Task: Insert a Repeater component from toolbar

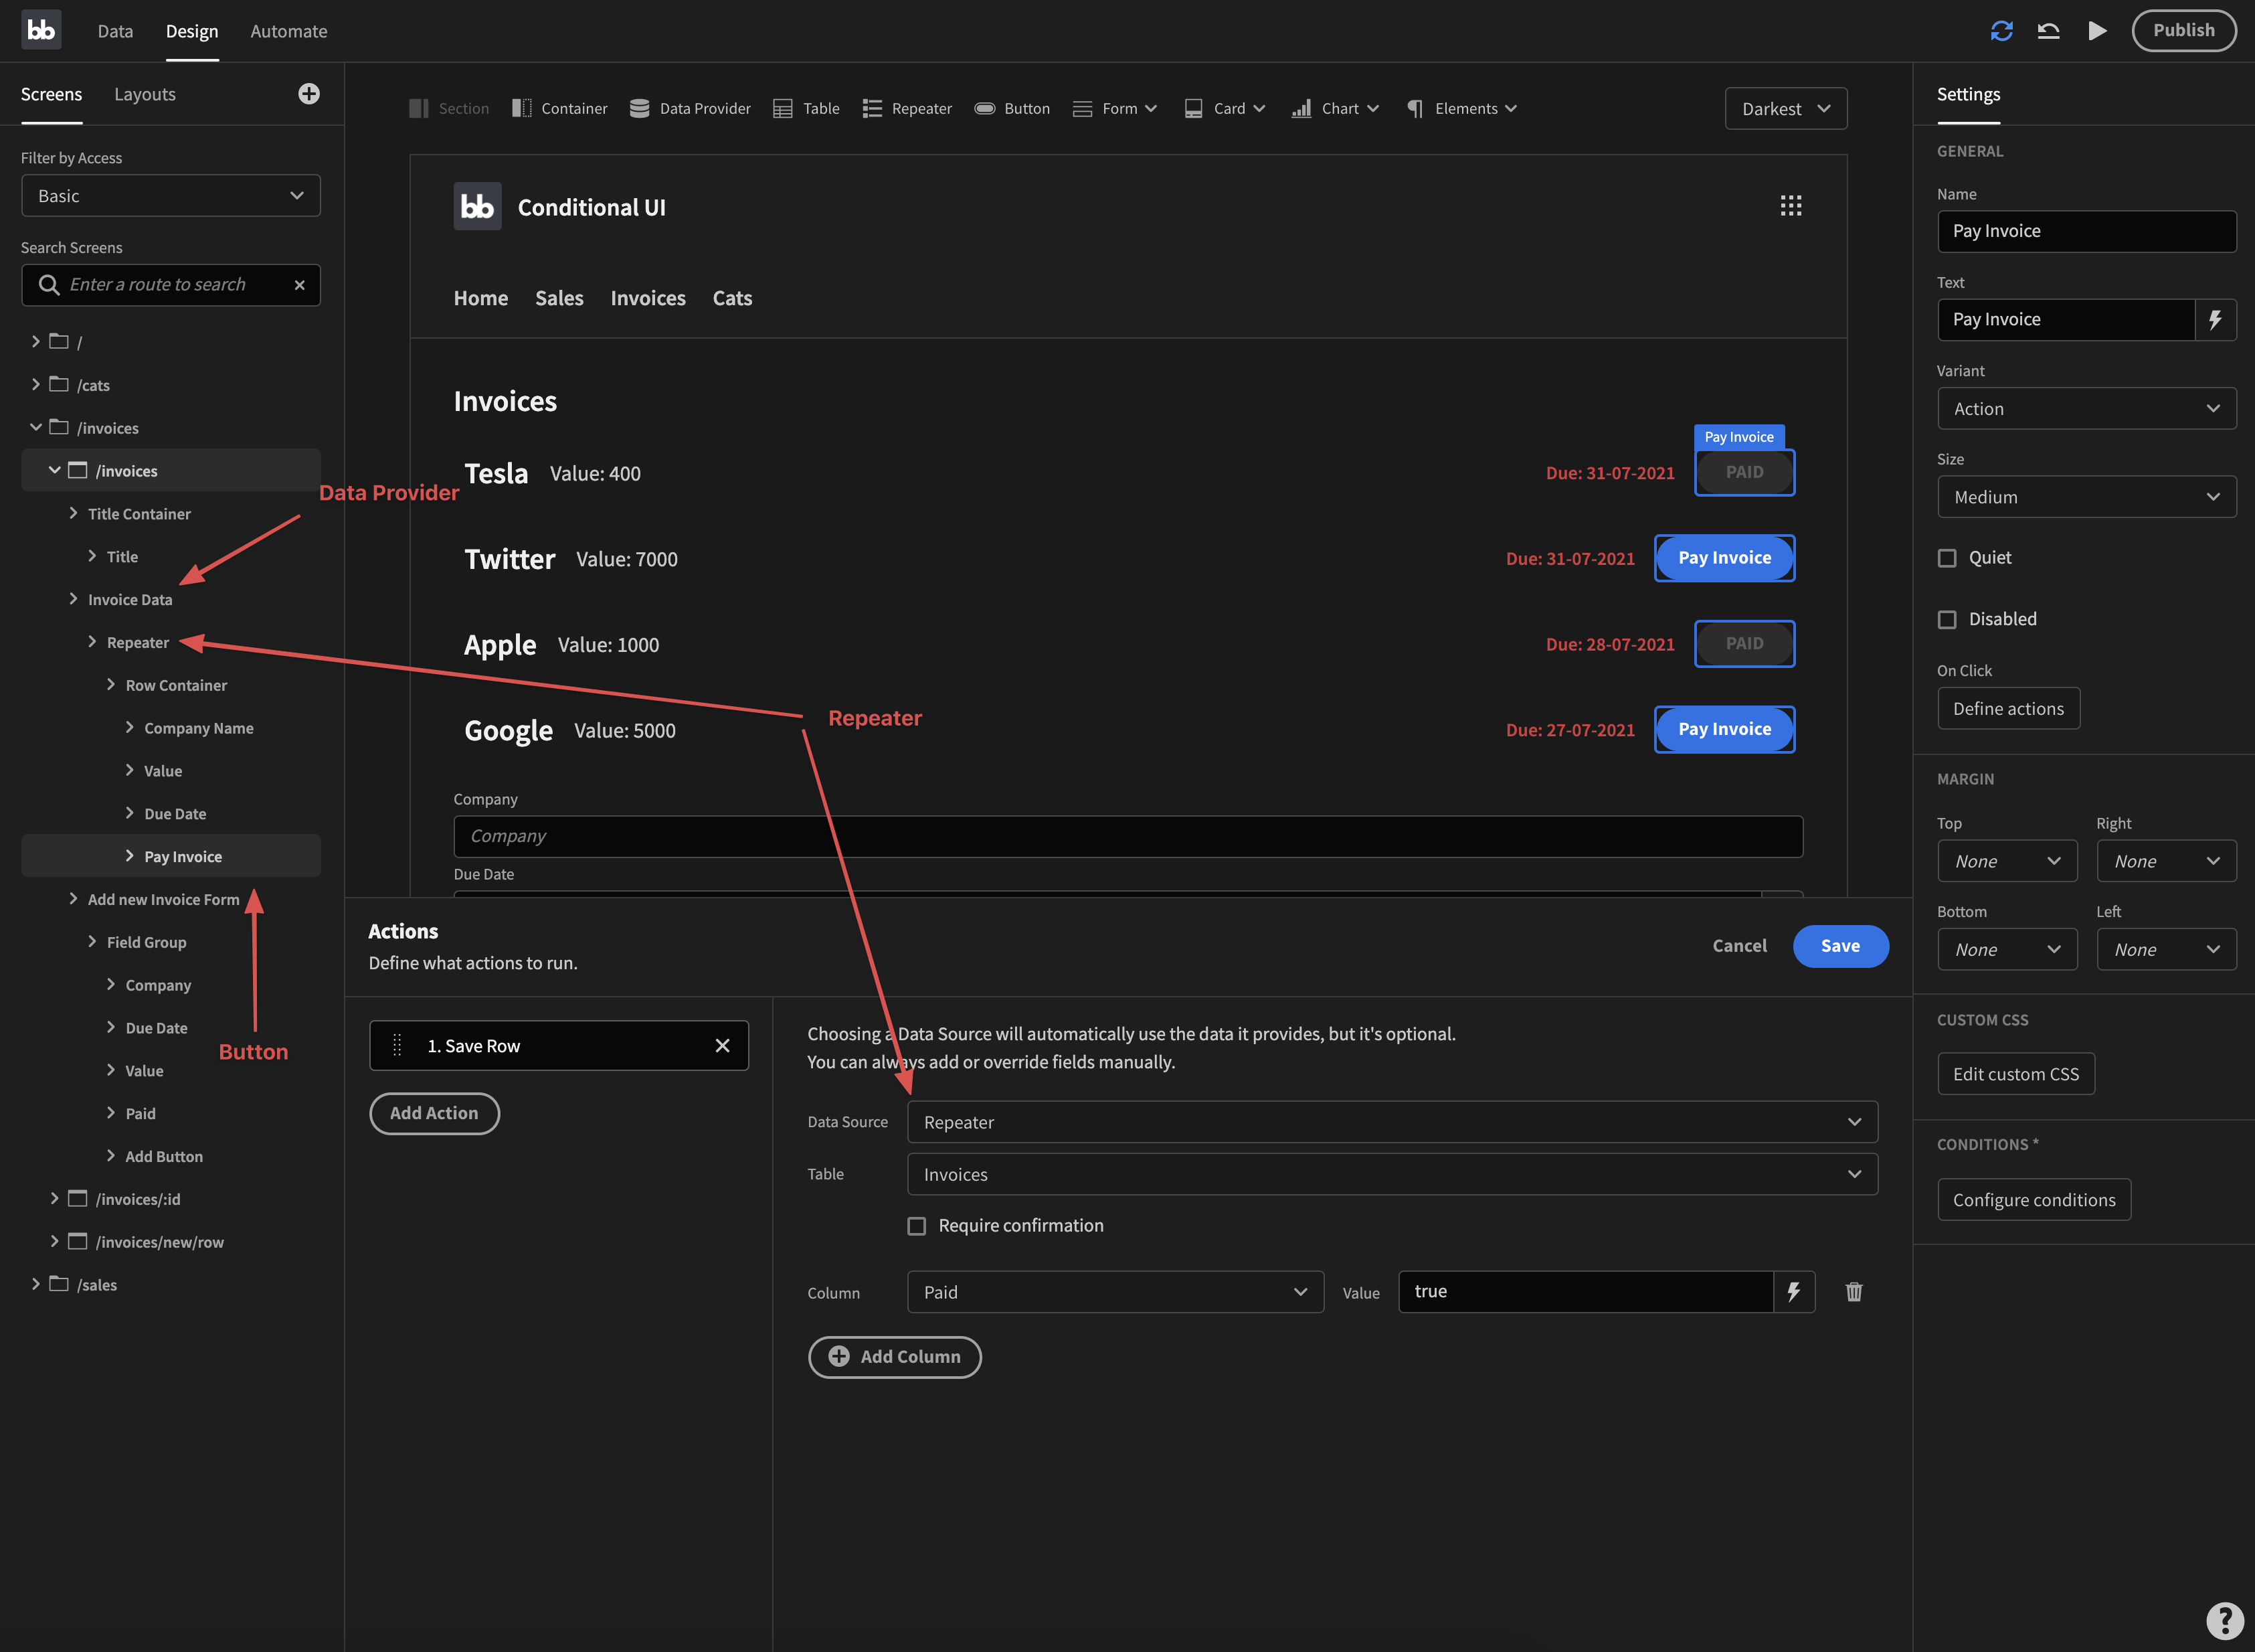Action: click(x=907, y=108)
